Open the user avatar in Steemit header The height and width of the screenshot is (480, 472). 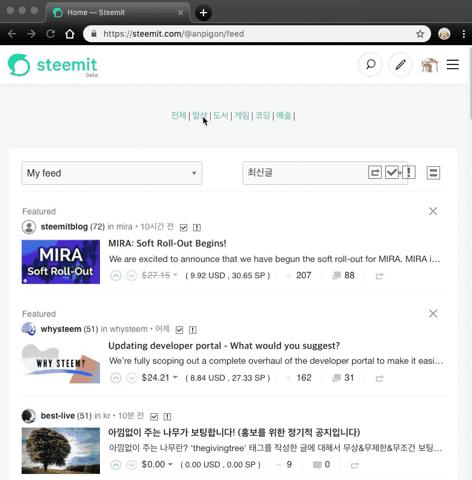(429, 65)
